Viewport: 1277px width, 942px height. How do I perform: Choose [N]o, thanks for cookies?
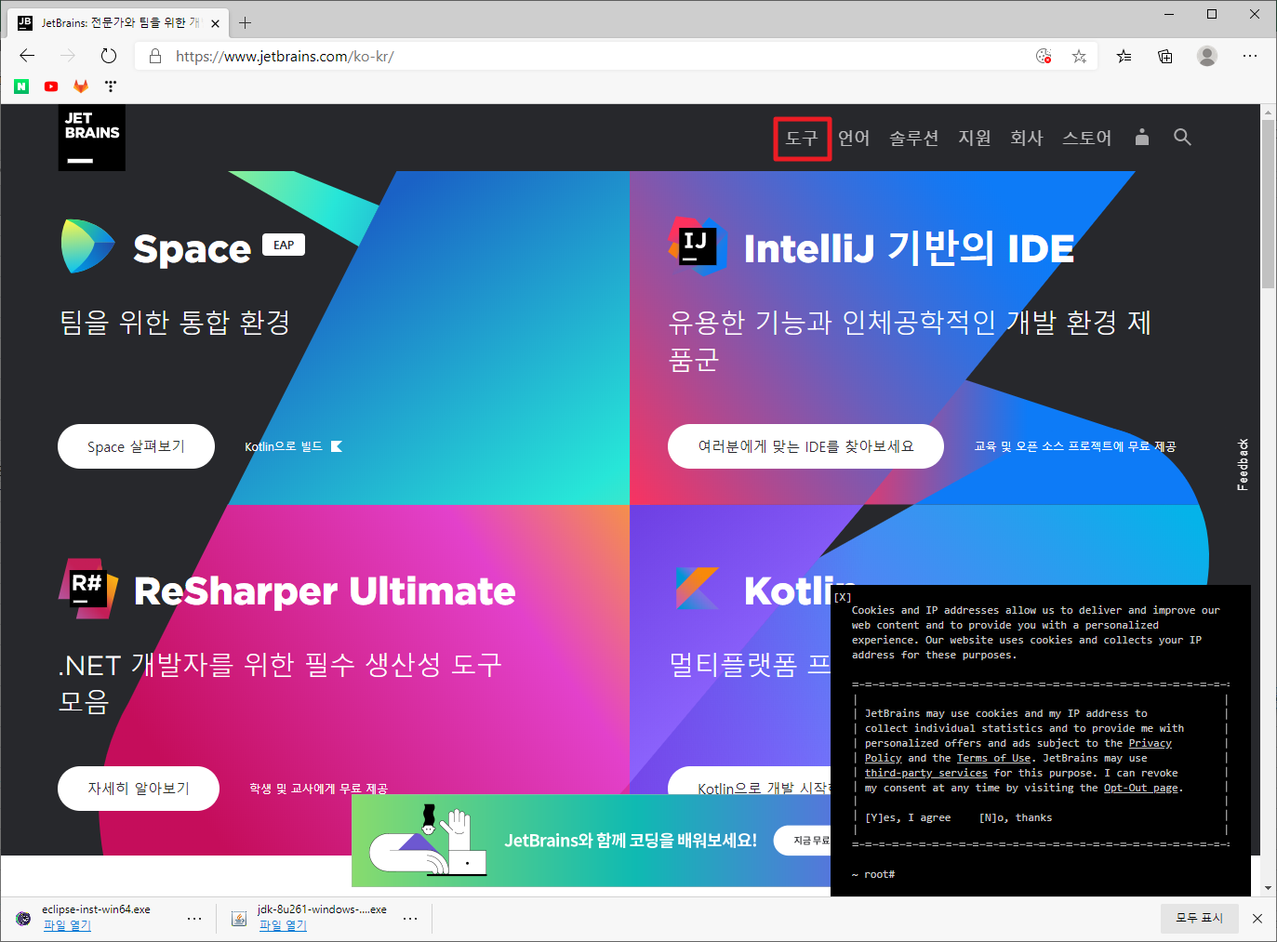[1016, 818]
